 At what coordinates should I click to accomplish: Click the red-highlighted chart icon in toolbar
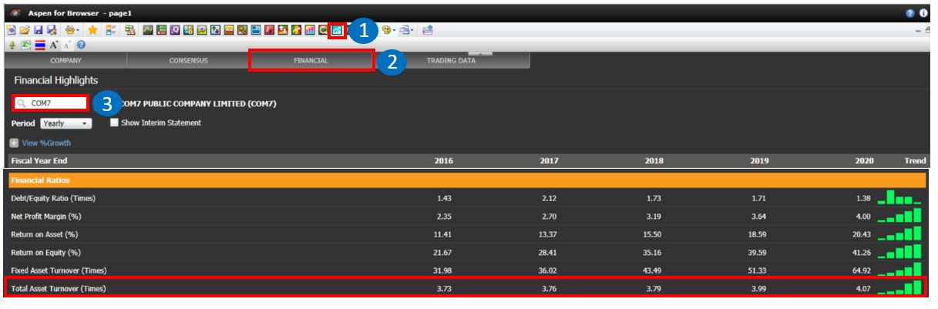336,31
